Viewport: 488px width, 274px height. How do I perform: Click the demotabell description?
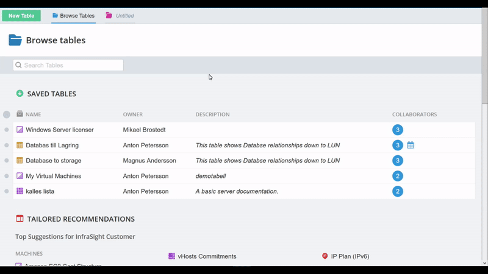(x=210, y=176)
